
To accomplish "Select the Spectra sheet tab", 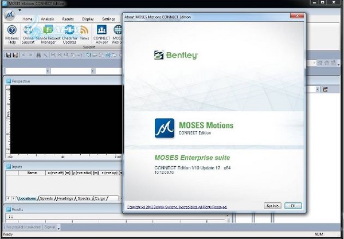I will tap(84, 198).
